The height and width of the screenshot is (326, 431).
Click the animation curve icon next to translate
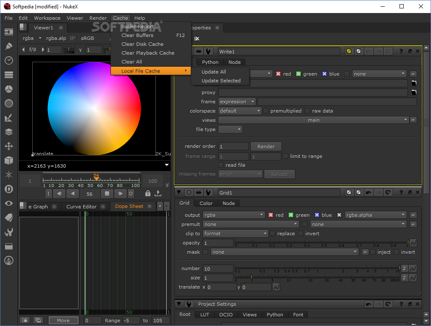tap(276, 287)
